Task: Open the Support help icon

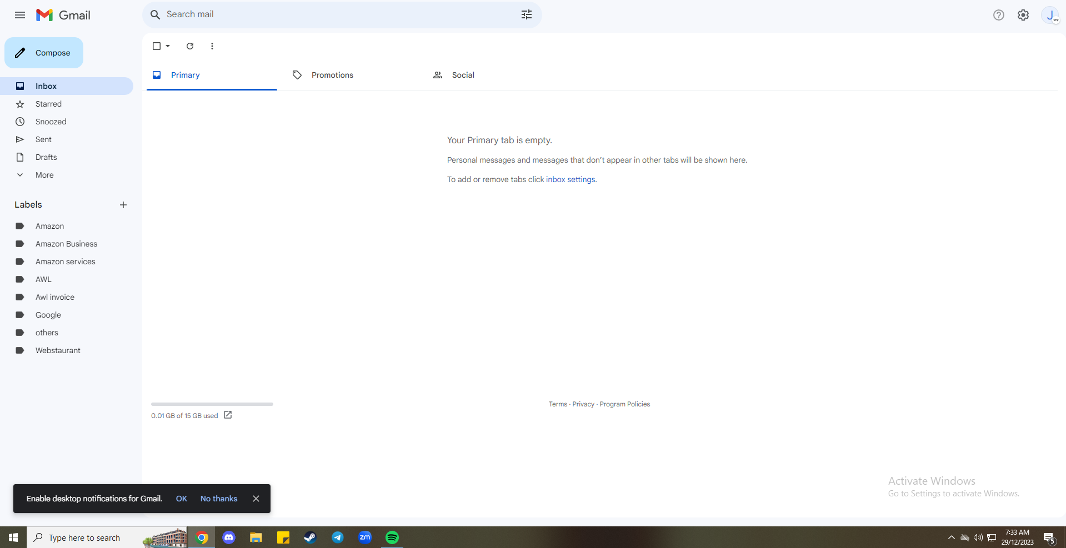Action: coord(999,15)
